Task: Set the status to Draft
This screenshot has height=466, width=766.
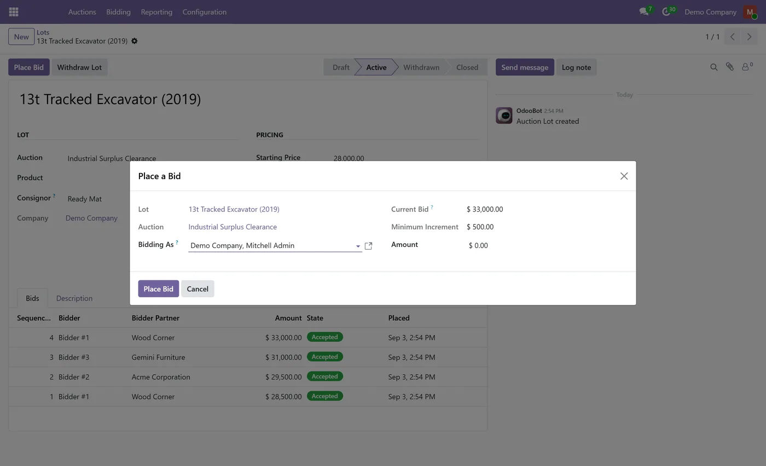Action: click(x=340, y=67)
